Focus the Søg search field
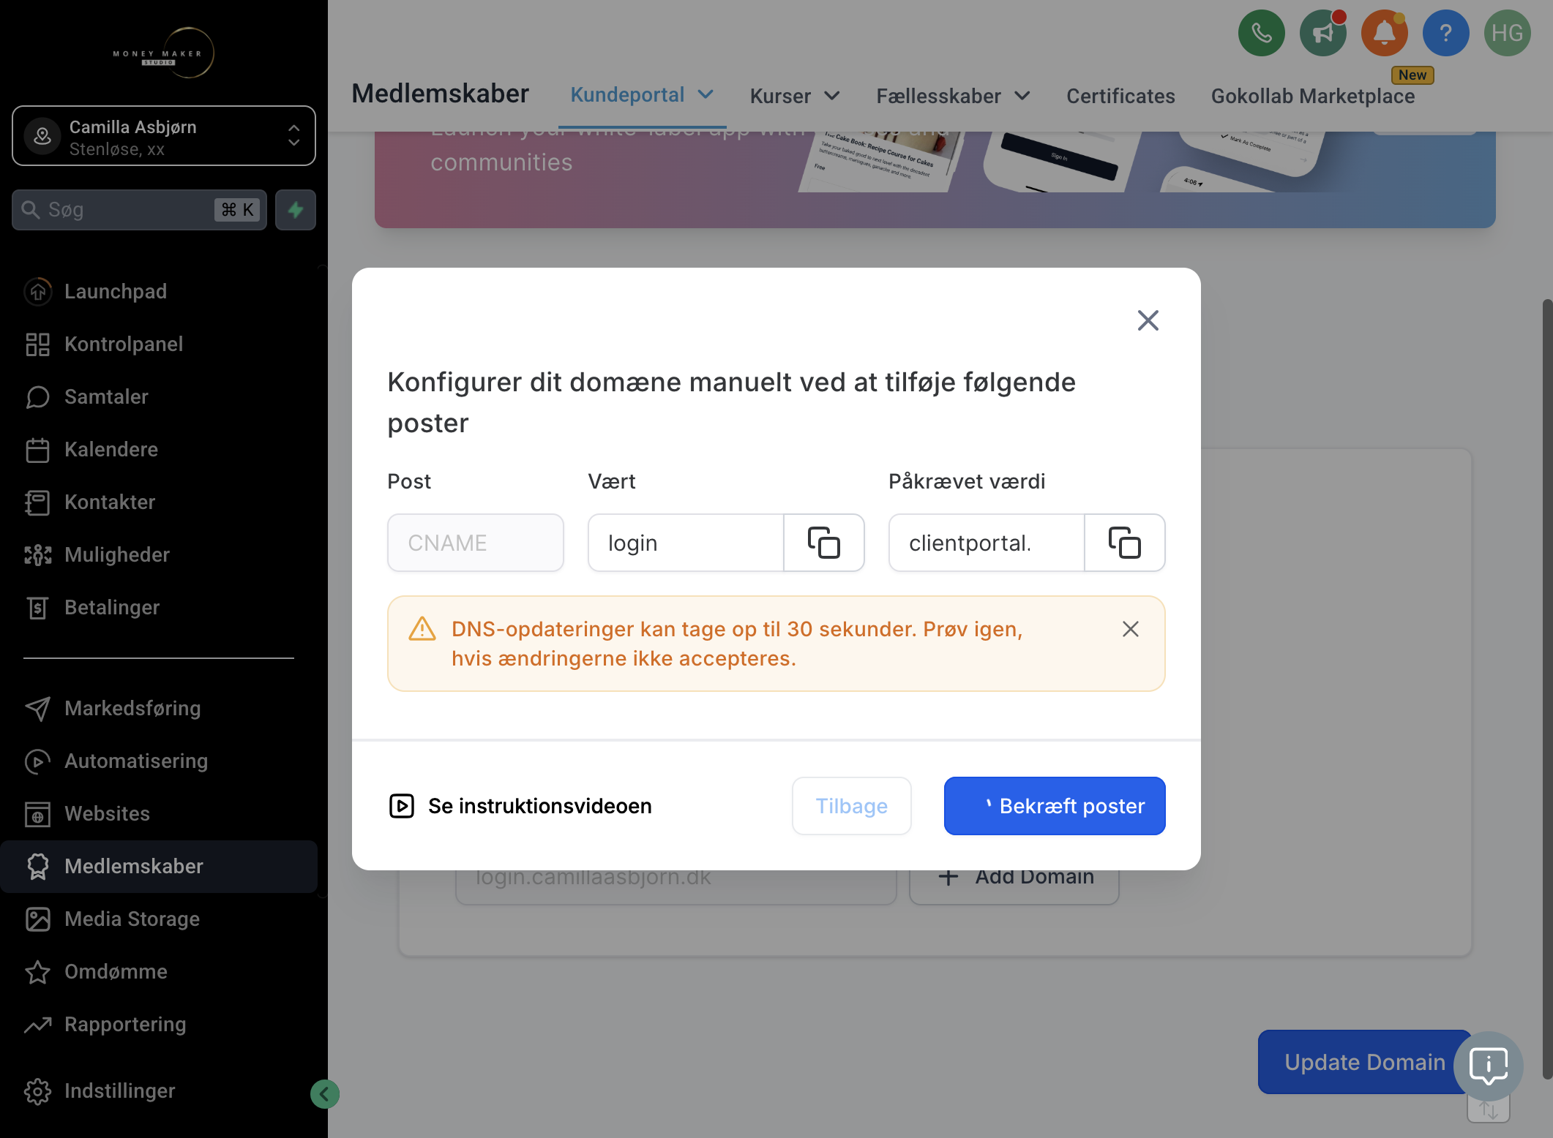The width and height of the screenshot is (1553, 1138). coord(139,210)
